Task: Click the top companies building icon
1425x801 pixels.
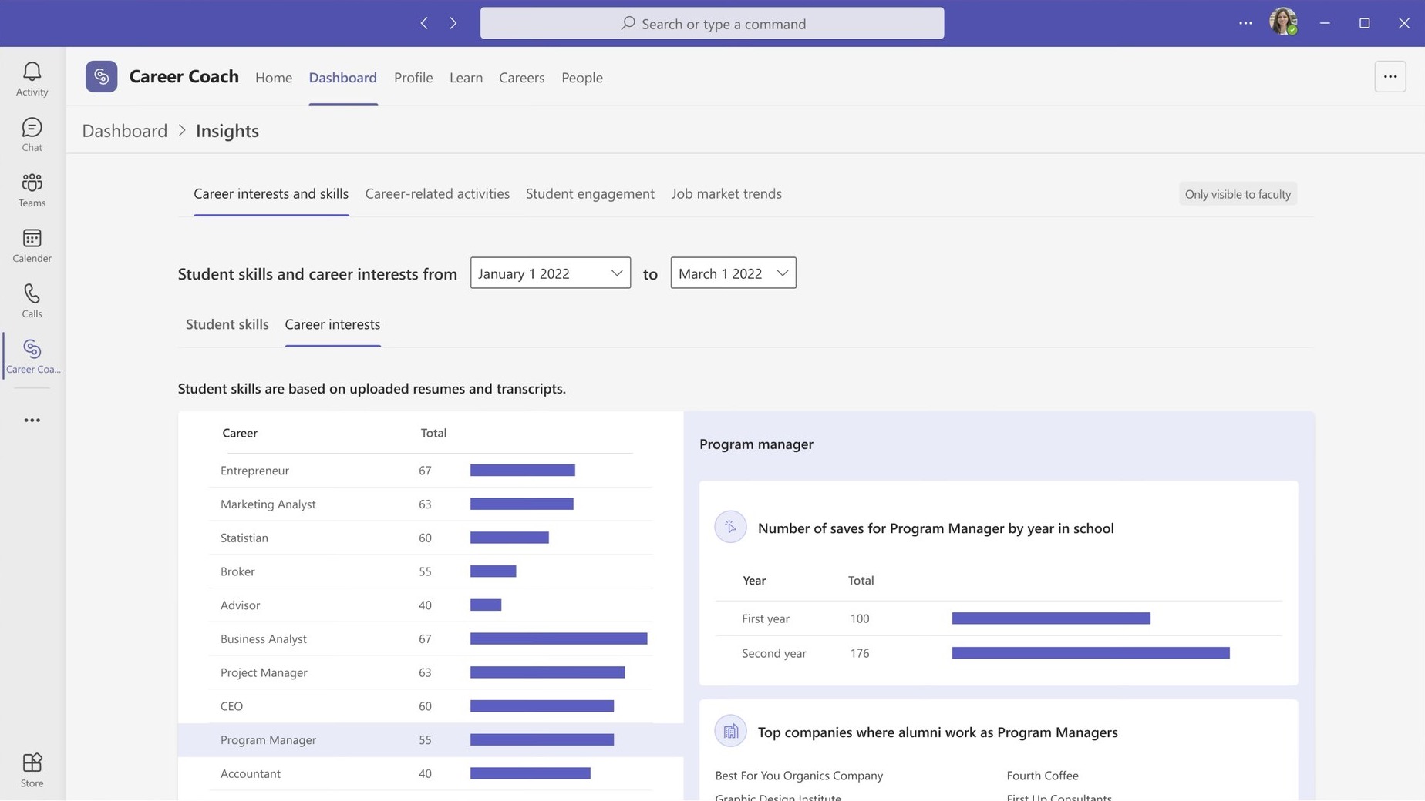Action: pos(730,731)
